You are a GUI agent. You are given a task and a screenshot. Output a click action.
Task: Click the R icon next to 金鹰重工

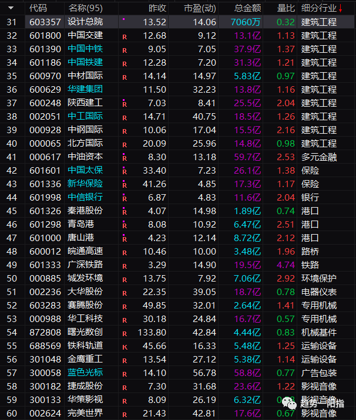pyautogui.click(x=125, y=361)
